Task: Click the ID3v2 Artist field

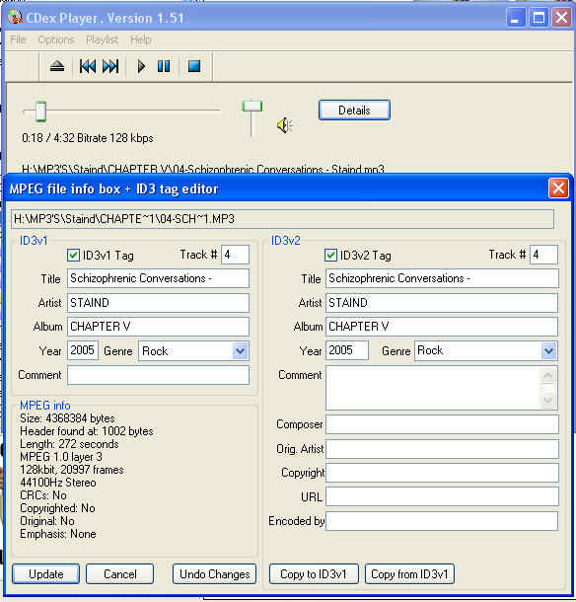Action: [x=442, y=303]
